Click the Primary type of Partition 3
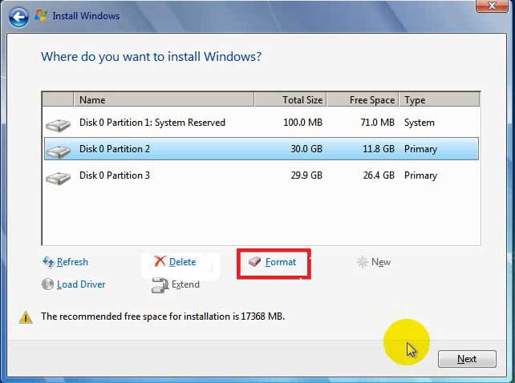This screenshot has width=515, height=383. pyautogui.click(x=420, y=175)
